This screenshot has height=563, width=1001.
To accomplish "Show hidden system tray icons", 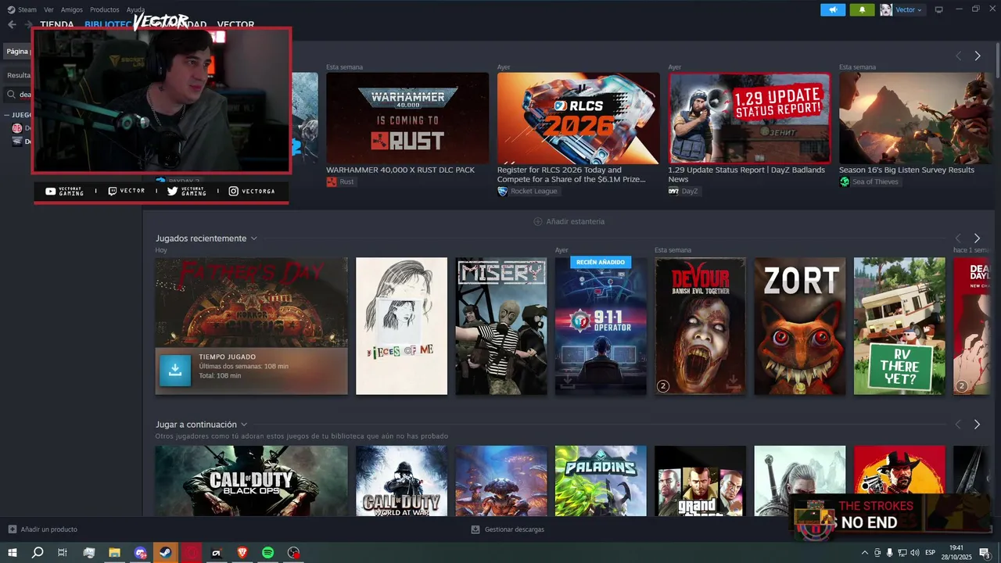I will [863, 553].
